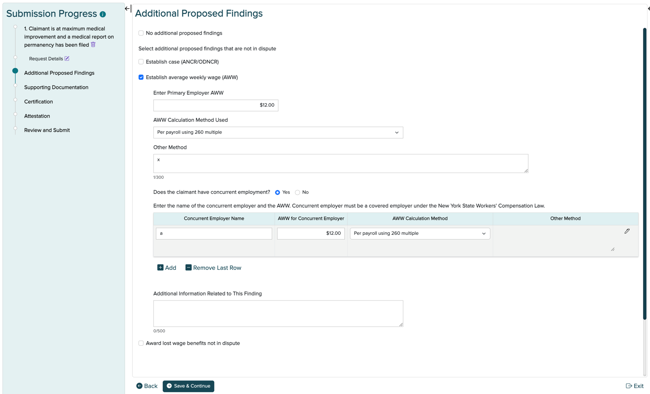Click the vertical page scrollbar
Screen dimensions: 650x394
coord(645,173)
